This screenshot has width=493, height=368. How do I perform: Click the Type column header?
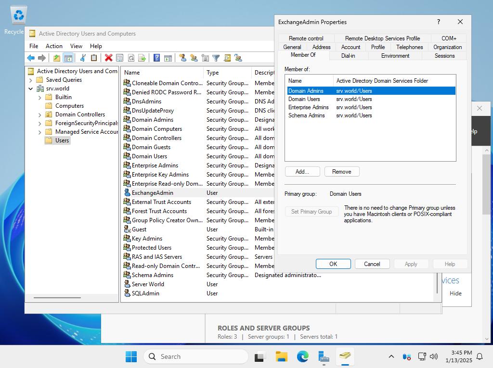tap(227, 73)
